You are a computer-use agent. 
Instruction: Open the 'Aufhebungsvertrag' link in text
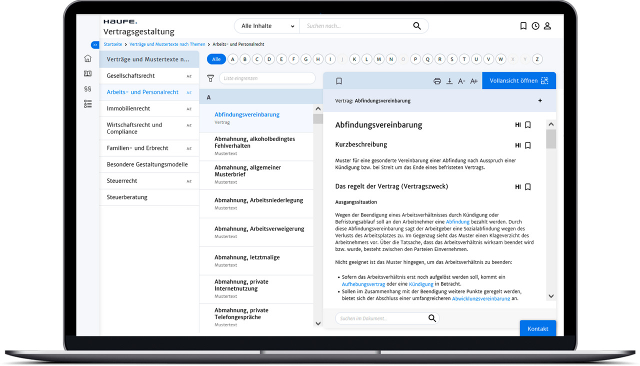pyautogui.click(x=363, y=284)
